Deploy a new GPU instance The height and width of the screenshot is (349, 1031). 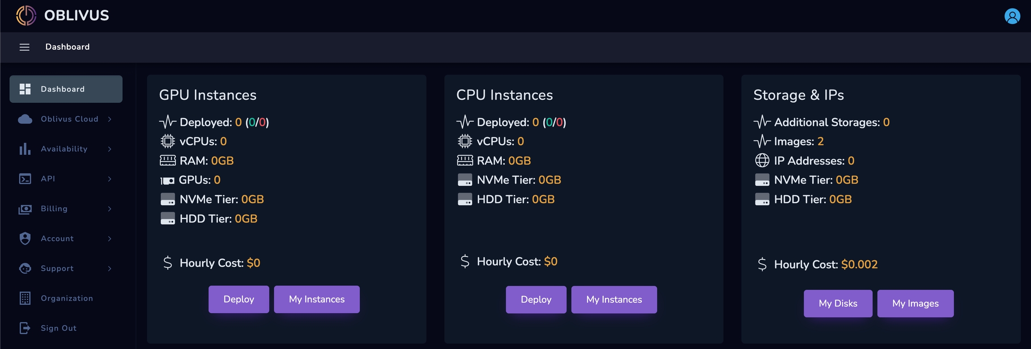239,299
